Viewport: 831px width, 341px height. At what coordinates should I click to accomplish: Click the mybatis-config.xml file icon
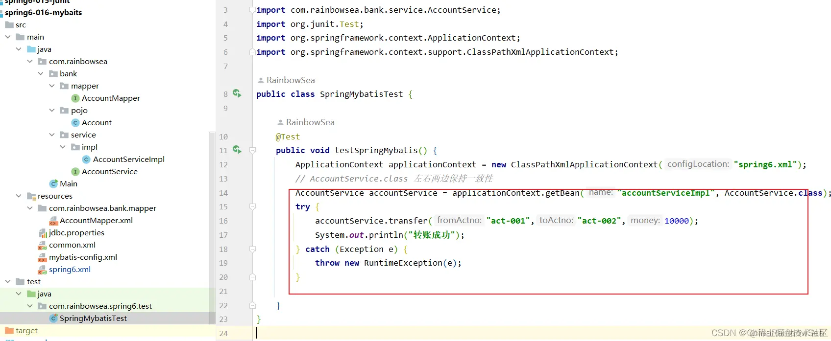pos(43,257)
